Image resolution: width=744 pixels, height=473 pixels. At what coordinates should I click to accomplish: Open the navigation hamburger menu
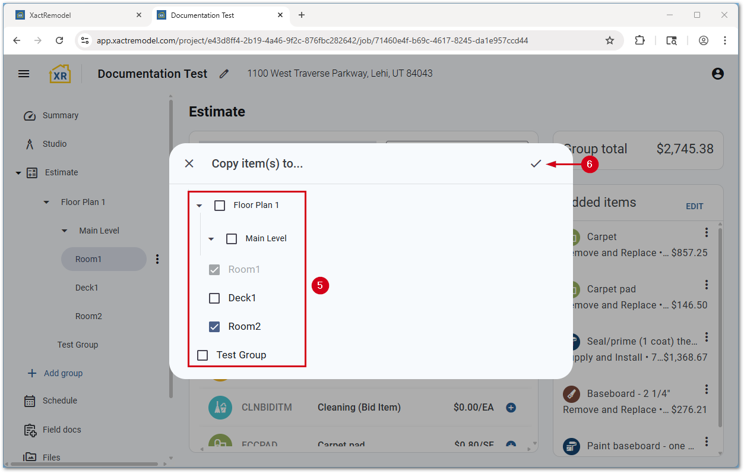coord(24,74)
